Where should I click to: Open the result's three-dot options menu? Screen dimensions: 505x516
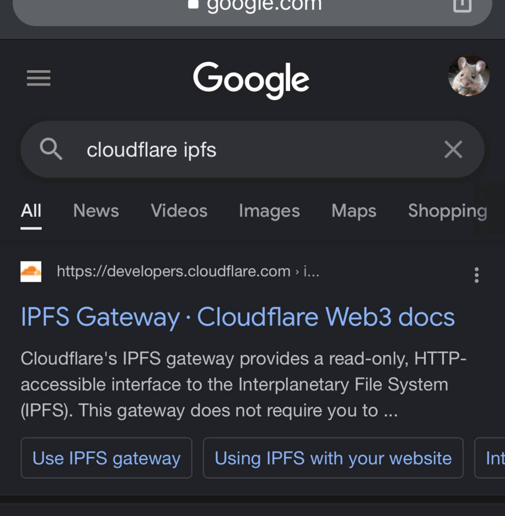[476, 275]
